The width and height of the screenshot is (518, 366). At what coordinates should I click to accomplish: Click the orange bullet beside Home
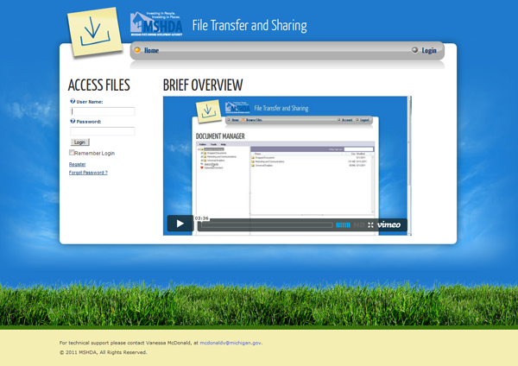click(137, 50)
